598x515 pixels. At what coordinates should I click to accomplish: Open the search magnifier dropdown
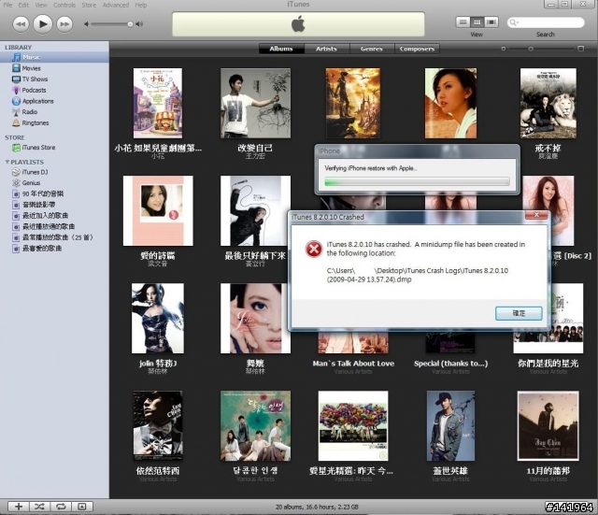coord(514,22)
